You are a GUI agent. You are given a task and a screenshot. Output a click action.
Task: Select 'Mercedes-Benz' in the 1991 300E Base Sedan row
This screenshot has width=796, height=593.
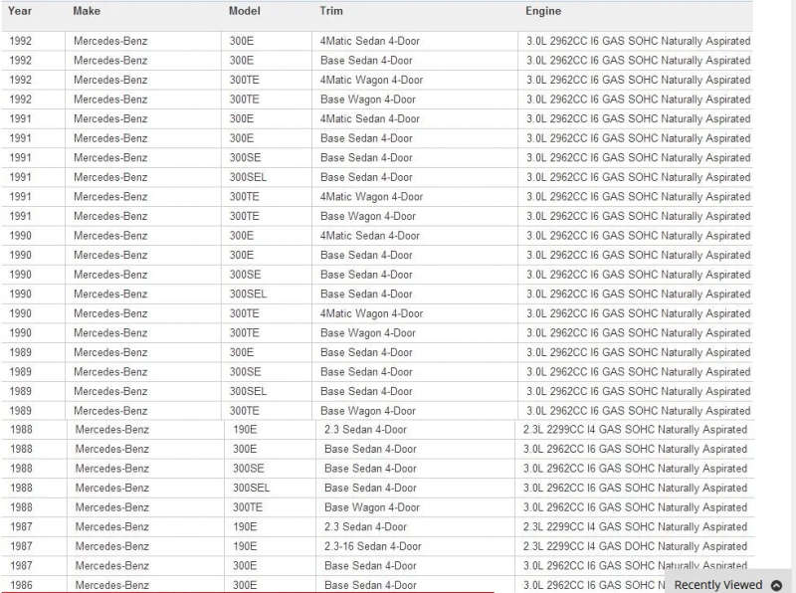point(110,138)
